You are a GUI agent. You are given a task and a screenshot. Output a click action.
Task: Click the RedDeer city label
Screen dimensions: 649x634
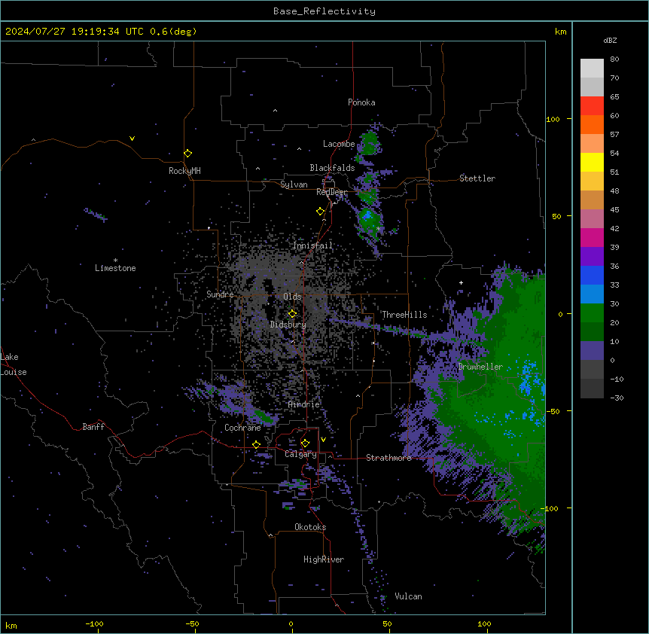click(331, 192)
